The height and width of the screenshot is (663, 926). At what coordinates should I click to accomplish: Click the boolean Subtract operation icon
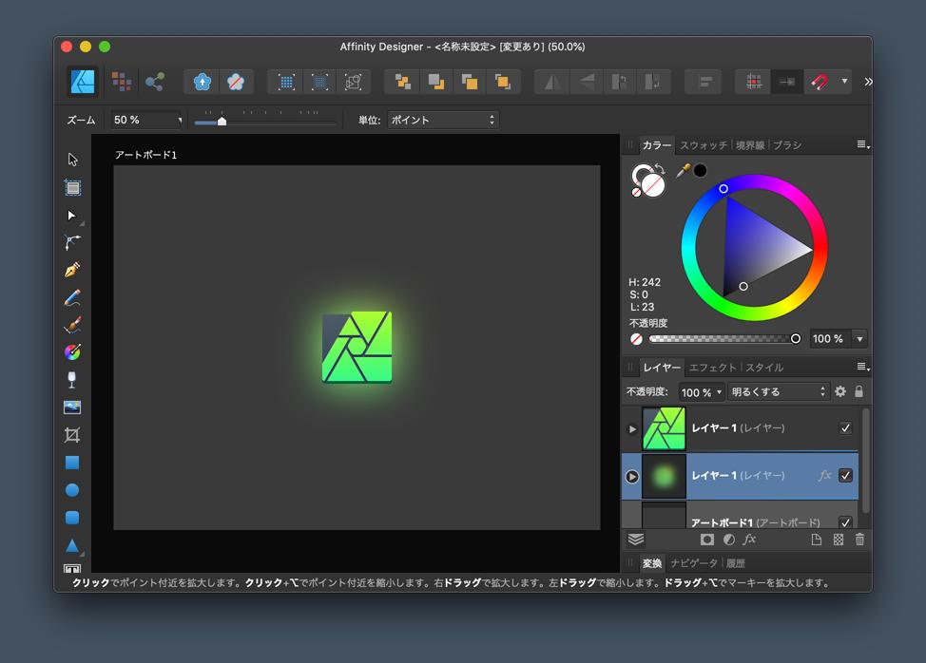click(436, 82)
